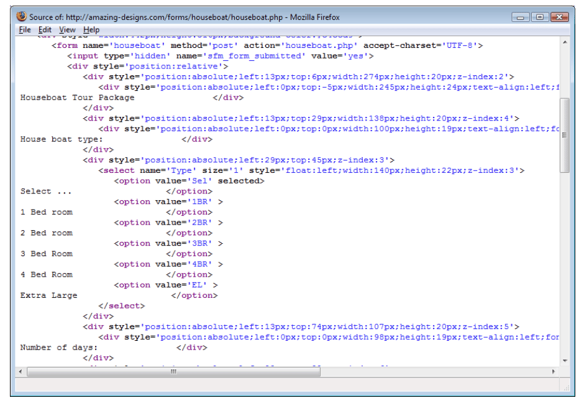Open the Edit menu
584x403 pixels.
[x=45, y=30]
